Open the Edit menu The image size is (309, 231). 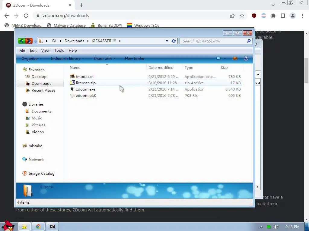pos(33,50)
